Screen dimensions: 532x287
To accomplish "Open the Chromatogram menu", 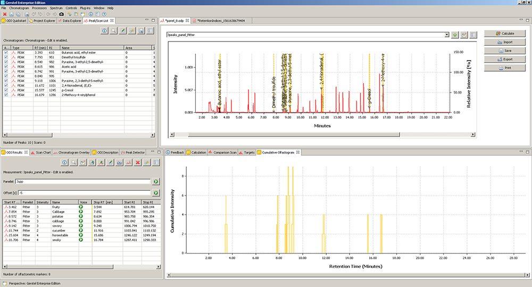I will coord(19,8).
